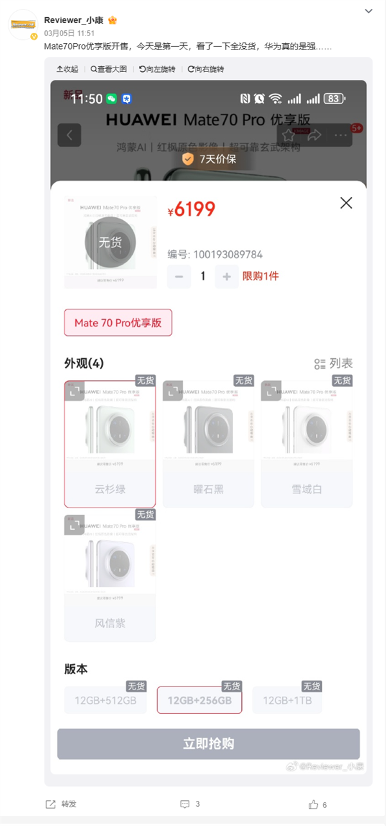Tap the back arrow on the product page
The width and height of the screenshot is (386, 826).
pyautogui.click(x=69, y=136)
